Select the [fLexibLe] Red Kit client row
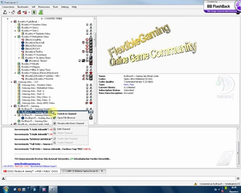Image resolution: width=241 pixels, height=193 pixels. click(39, 79)
